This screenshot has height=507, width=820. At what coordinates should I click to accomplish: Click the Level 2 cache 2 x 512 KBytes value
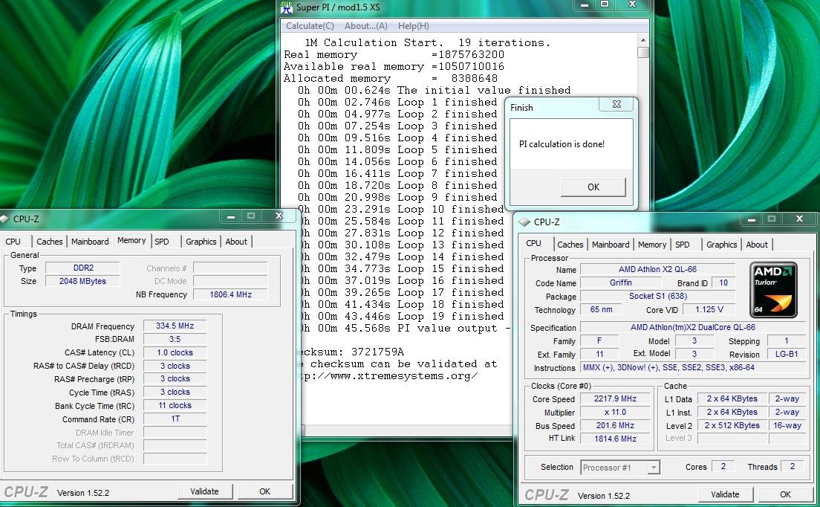tap(732, 425)
